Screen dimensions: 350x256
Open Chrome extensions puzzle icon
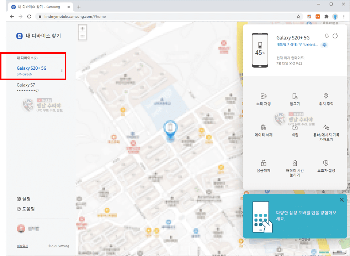pyautogui.click(x=326, y=16)
